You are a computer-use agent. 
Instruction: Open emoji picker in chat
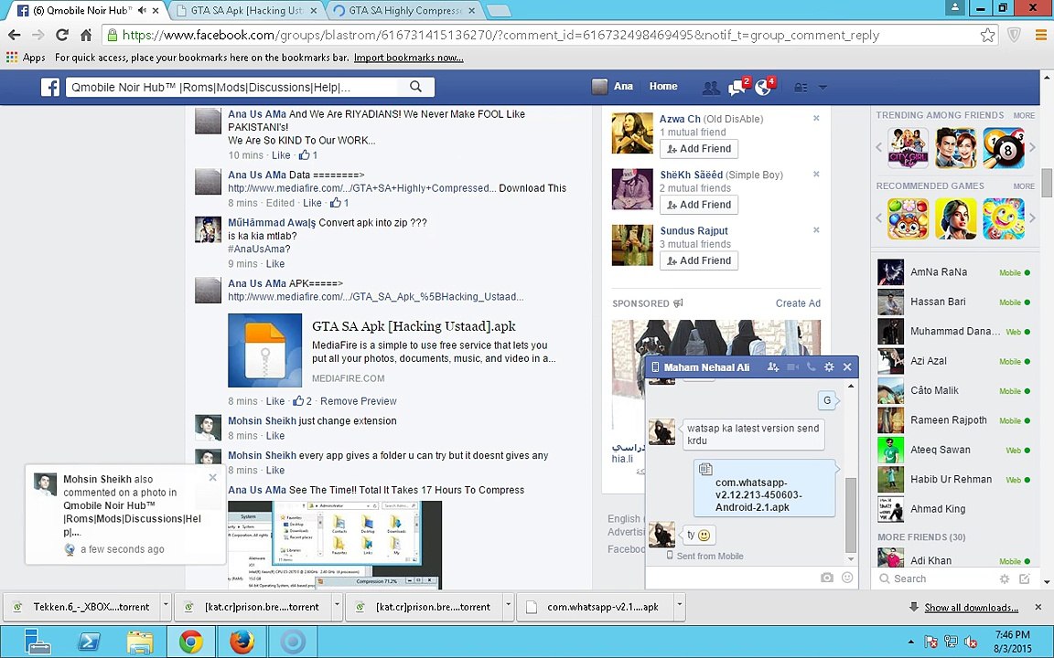pyautogui.click(x=847, y=578)
